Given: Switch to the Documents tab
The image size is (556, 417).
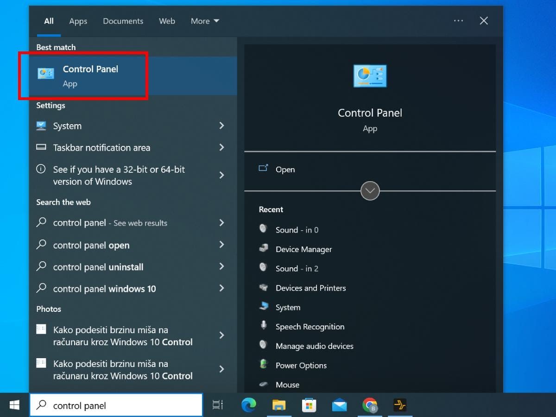Looking at the screenshot, I should pos(123,21).
